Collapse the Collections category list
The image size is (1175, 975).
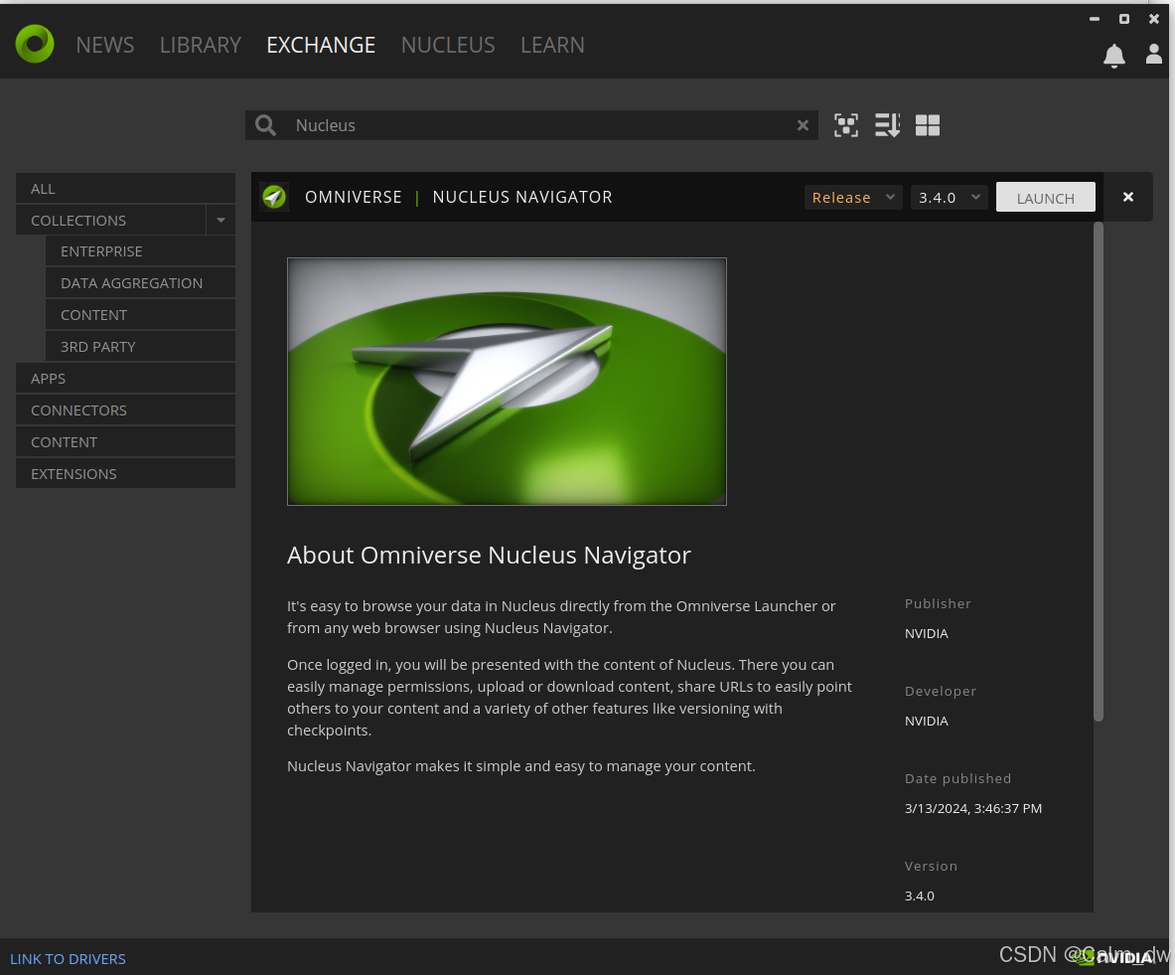point(220,220)
